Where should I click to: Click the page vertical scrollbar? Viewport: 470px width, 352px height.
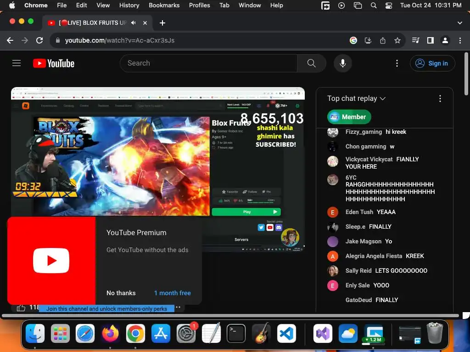(x=466, y=74)
